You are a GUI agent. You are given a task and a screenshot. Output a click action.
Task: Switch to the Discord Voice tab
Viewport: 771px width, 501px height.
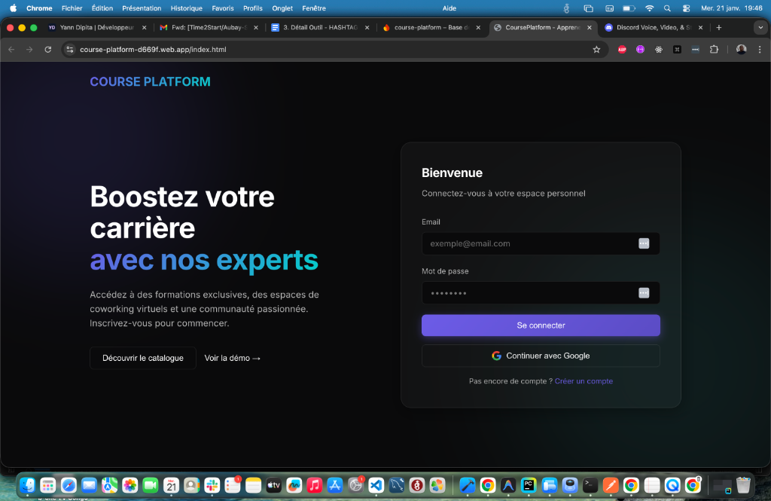point(648,28)
